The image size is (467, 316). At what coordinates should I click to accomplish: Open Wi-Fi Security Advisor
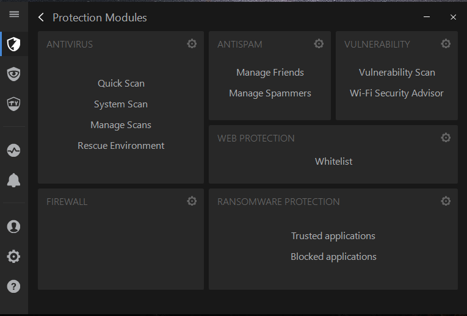397,93
